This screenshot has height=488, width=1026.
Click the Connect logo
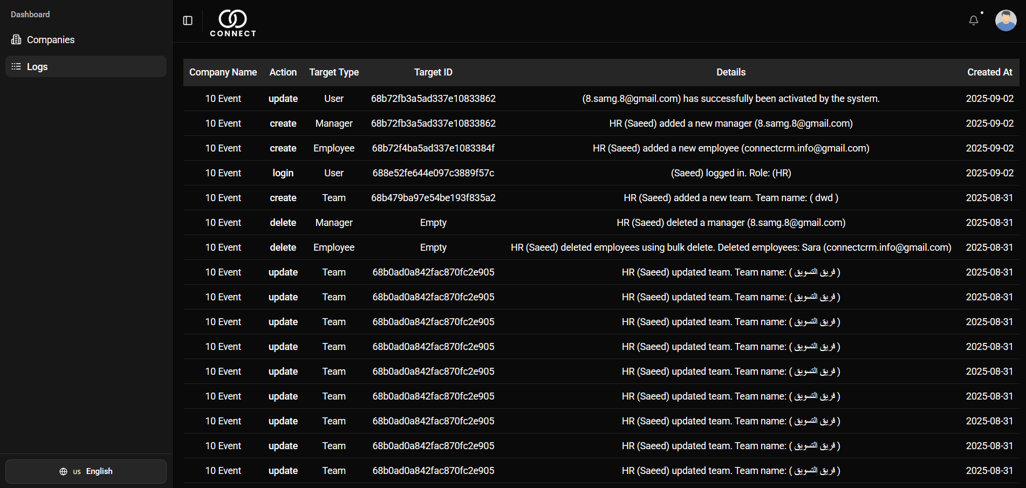pos(232,23)
